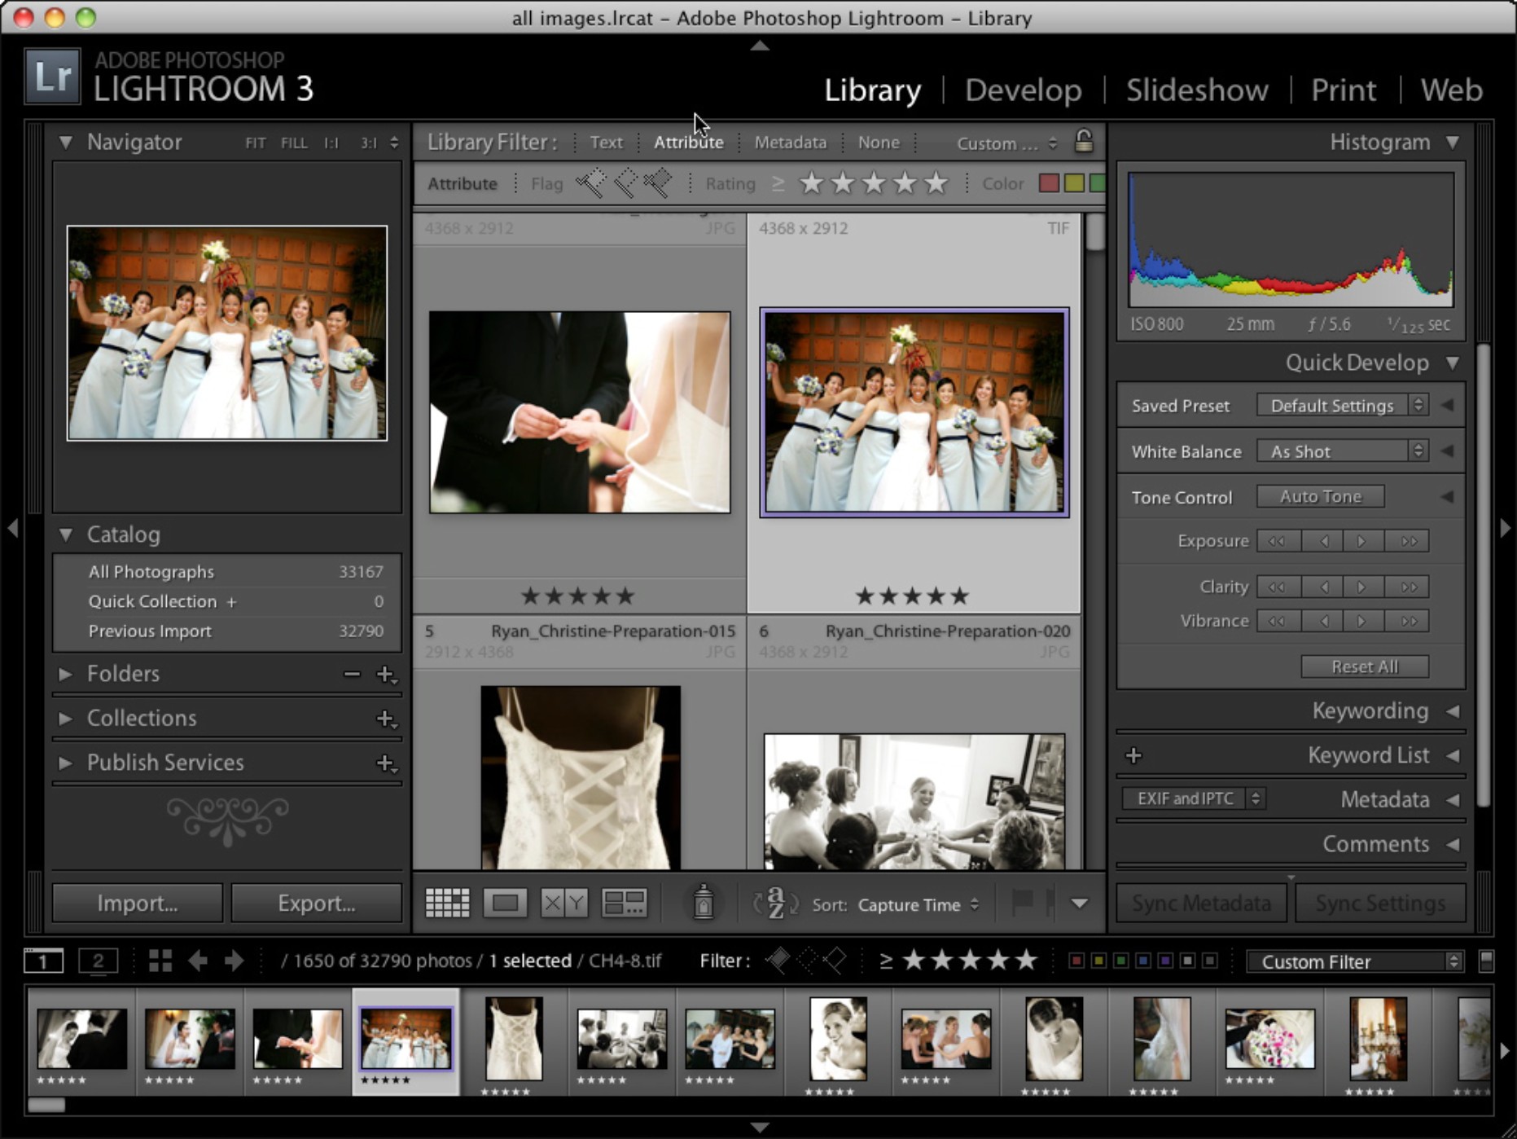Collapse the Catalog panel
This screenshot has width=1517, height=1139.
(65, 534)
